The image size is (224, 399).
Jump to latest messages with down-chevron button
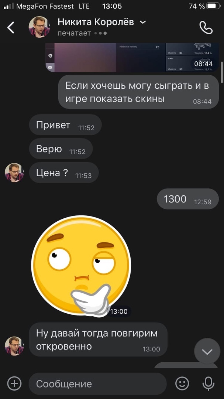207,351
